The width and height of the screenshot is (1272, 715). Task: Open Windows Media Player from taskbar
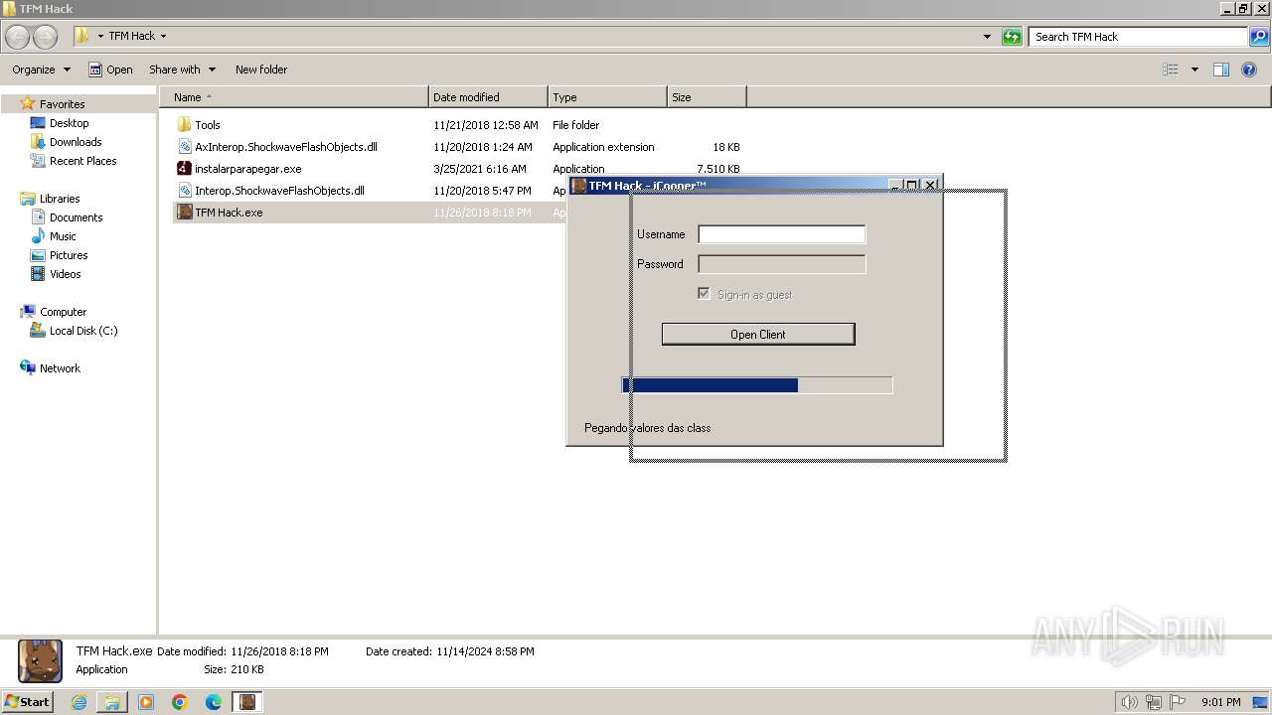(x=146, y=702)
